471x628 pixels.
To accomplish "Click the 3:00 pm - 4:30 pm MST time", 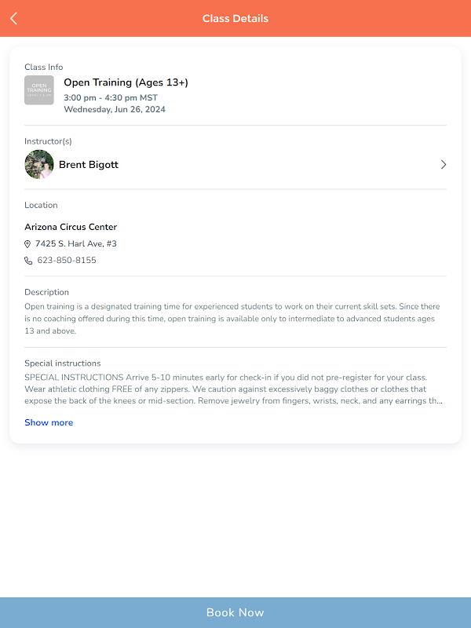I will [111, 98].
